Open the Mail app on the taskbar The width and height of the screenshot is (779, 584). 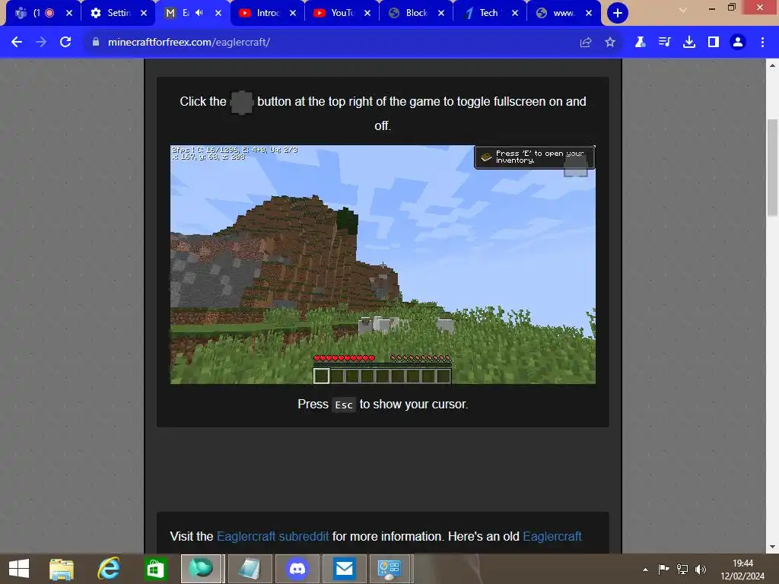pyautogui.click(x=344, y=569)
